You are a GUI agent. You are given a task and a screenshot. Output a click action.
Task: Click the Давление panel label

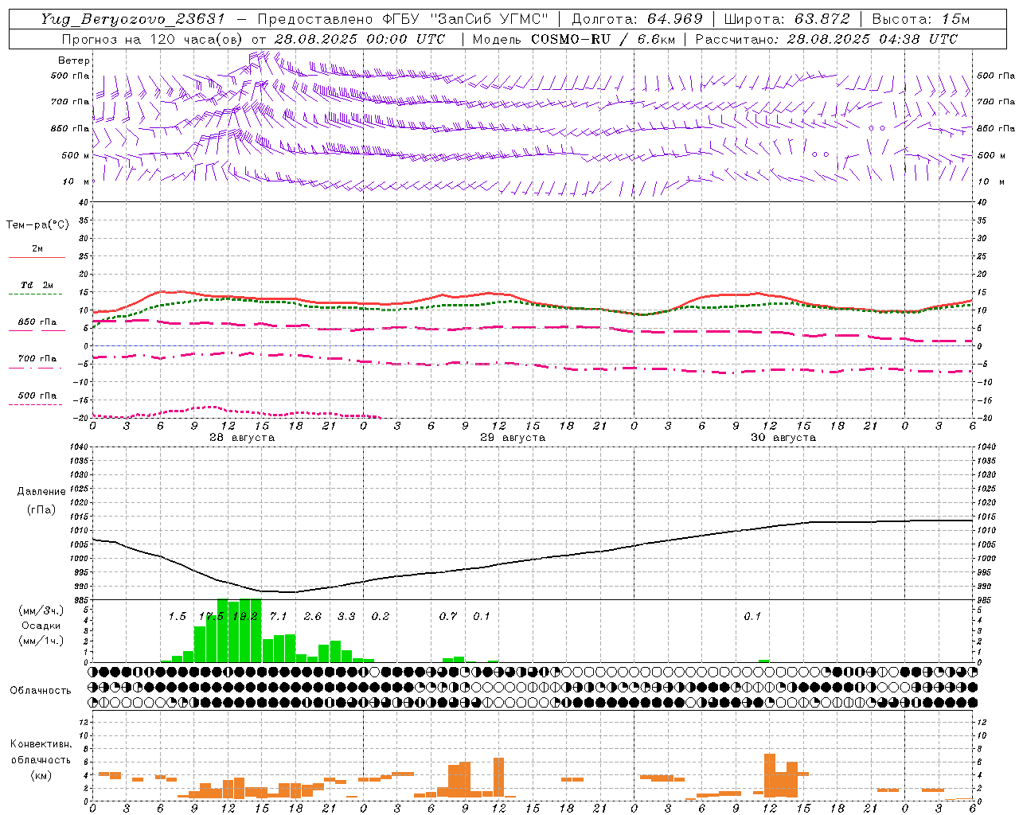point(41,492)
